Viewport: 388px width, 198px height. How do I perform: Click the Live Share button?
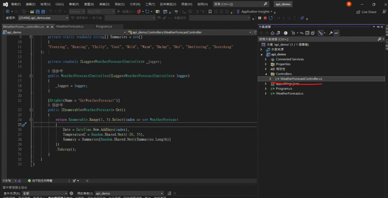coord(366,12)
